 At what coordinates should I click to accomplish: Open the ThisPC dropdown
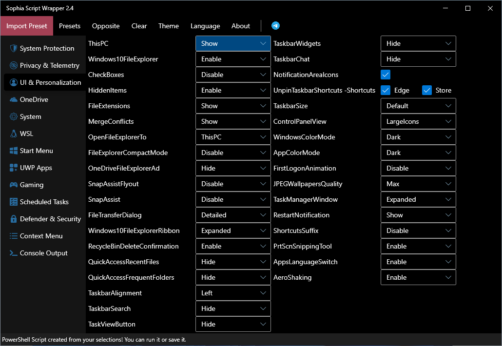[x=233, y=43]
